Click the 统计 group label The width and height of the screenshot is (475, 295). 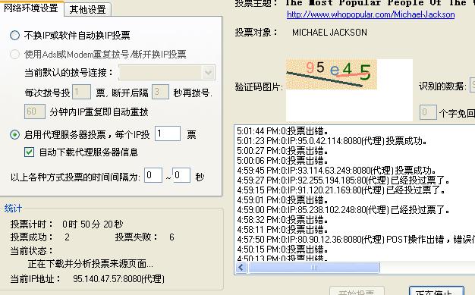(x=13, y=209)
